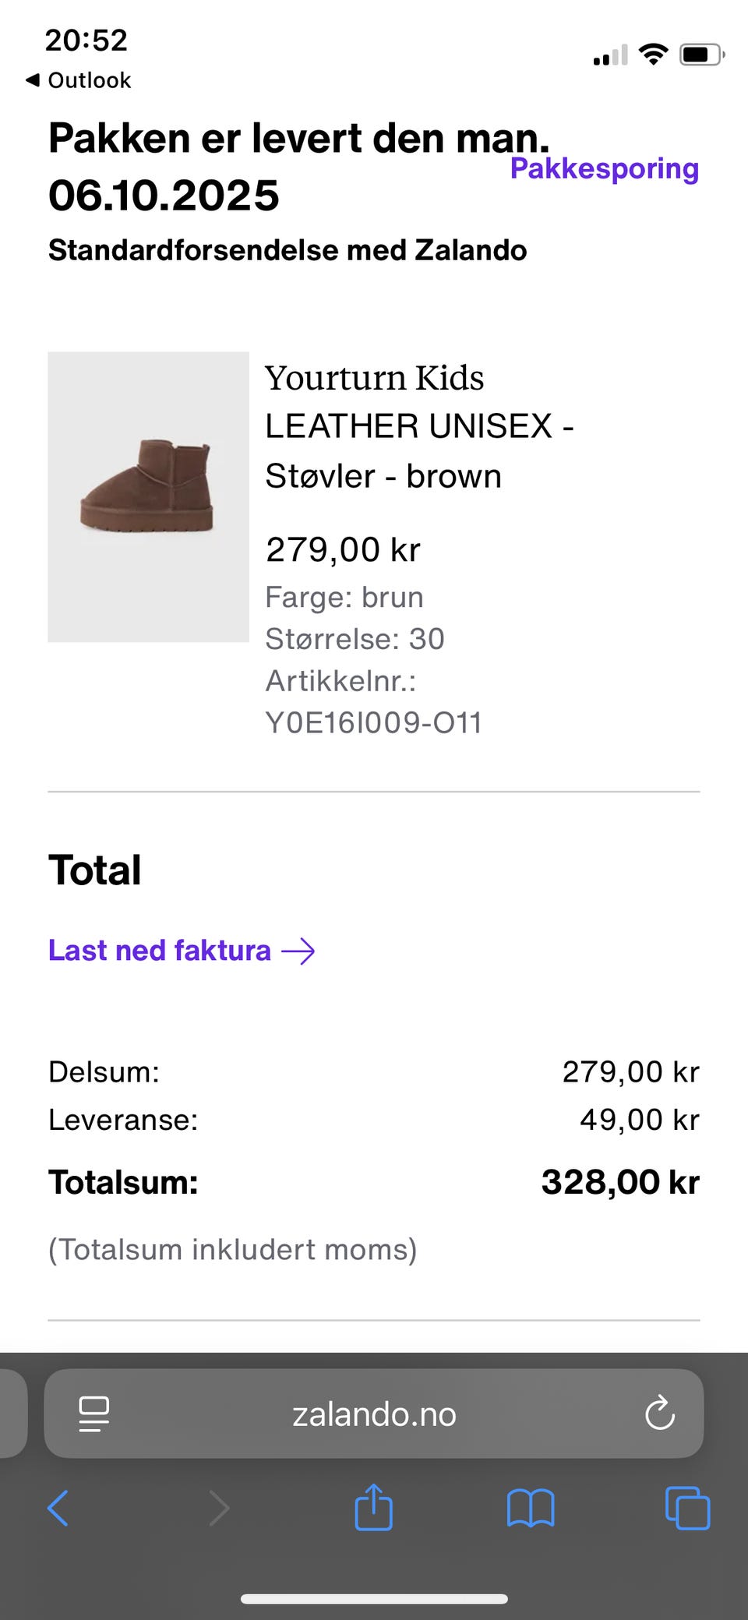
Task: Tap the brown boot product thumbnail
Action: click(x=148, y=496)
